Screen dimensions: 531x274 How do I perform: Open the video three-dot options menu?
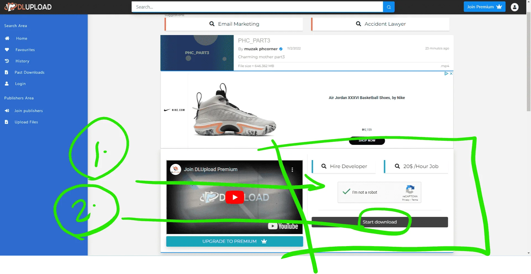(292, 170)
